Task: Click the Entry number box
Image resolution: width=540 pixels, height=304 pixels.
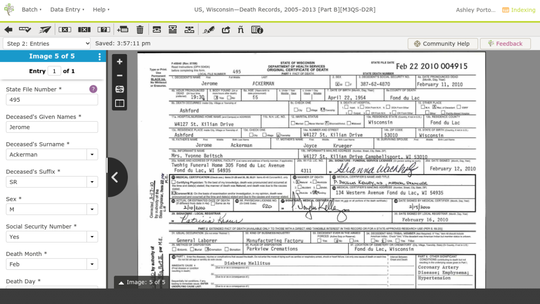Action: pos(54,71)
